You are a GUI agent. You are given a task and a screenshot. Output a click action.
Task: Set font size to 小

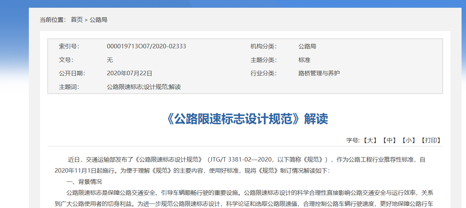point(409,140)
